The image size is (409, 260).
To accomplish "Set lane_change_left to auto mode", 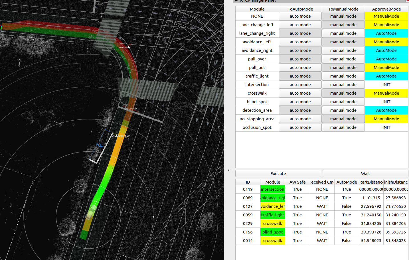I will (x=300, y=25).
